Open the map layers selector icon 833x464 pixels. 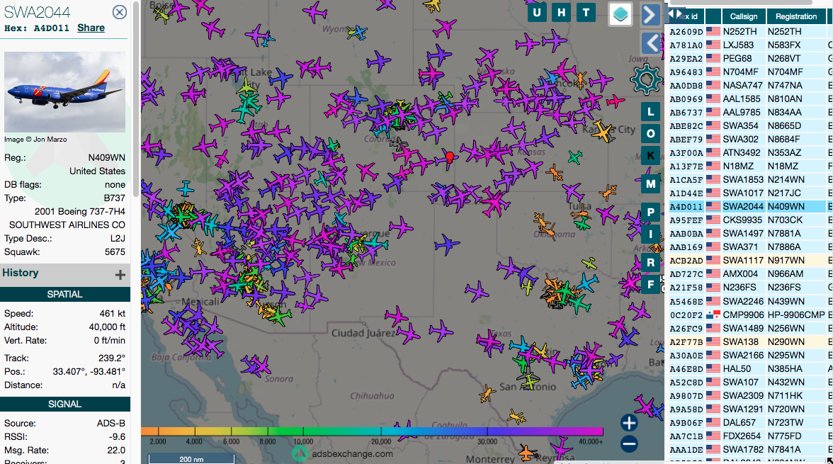click(620, 14)
